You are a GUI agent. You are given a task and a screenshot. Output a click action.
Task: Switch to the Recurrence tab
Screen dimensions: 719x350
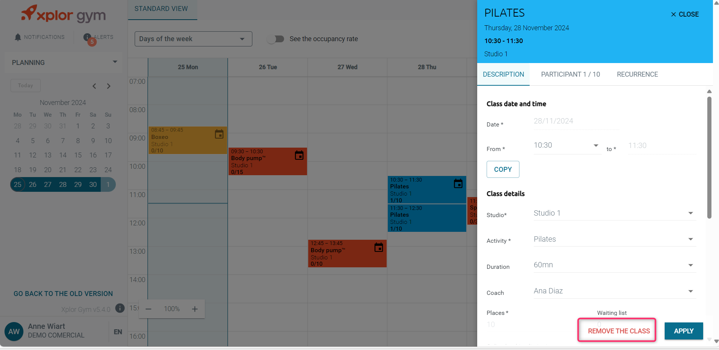pos(637,74)
